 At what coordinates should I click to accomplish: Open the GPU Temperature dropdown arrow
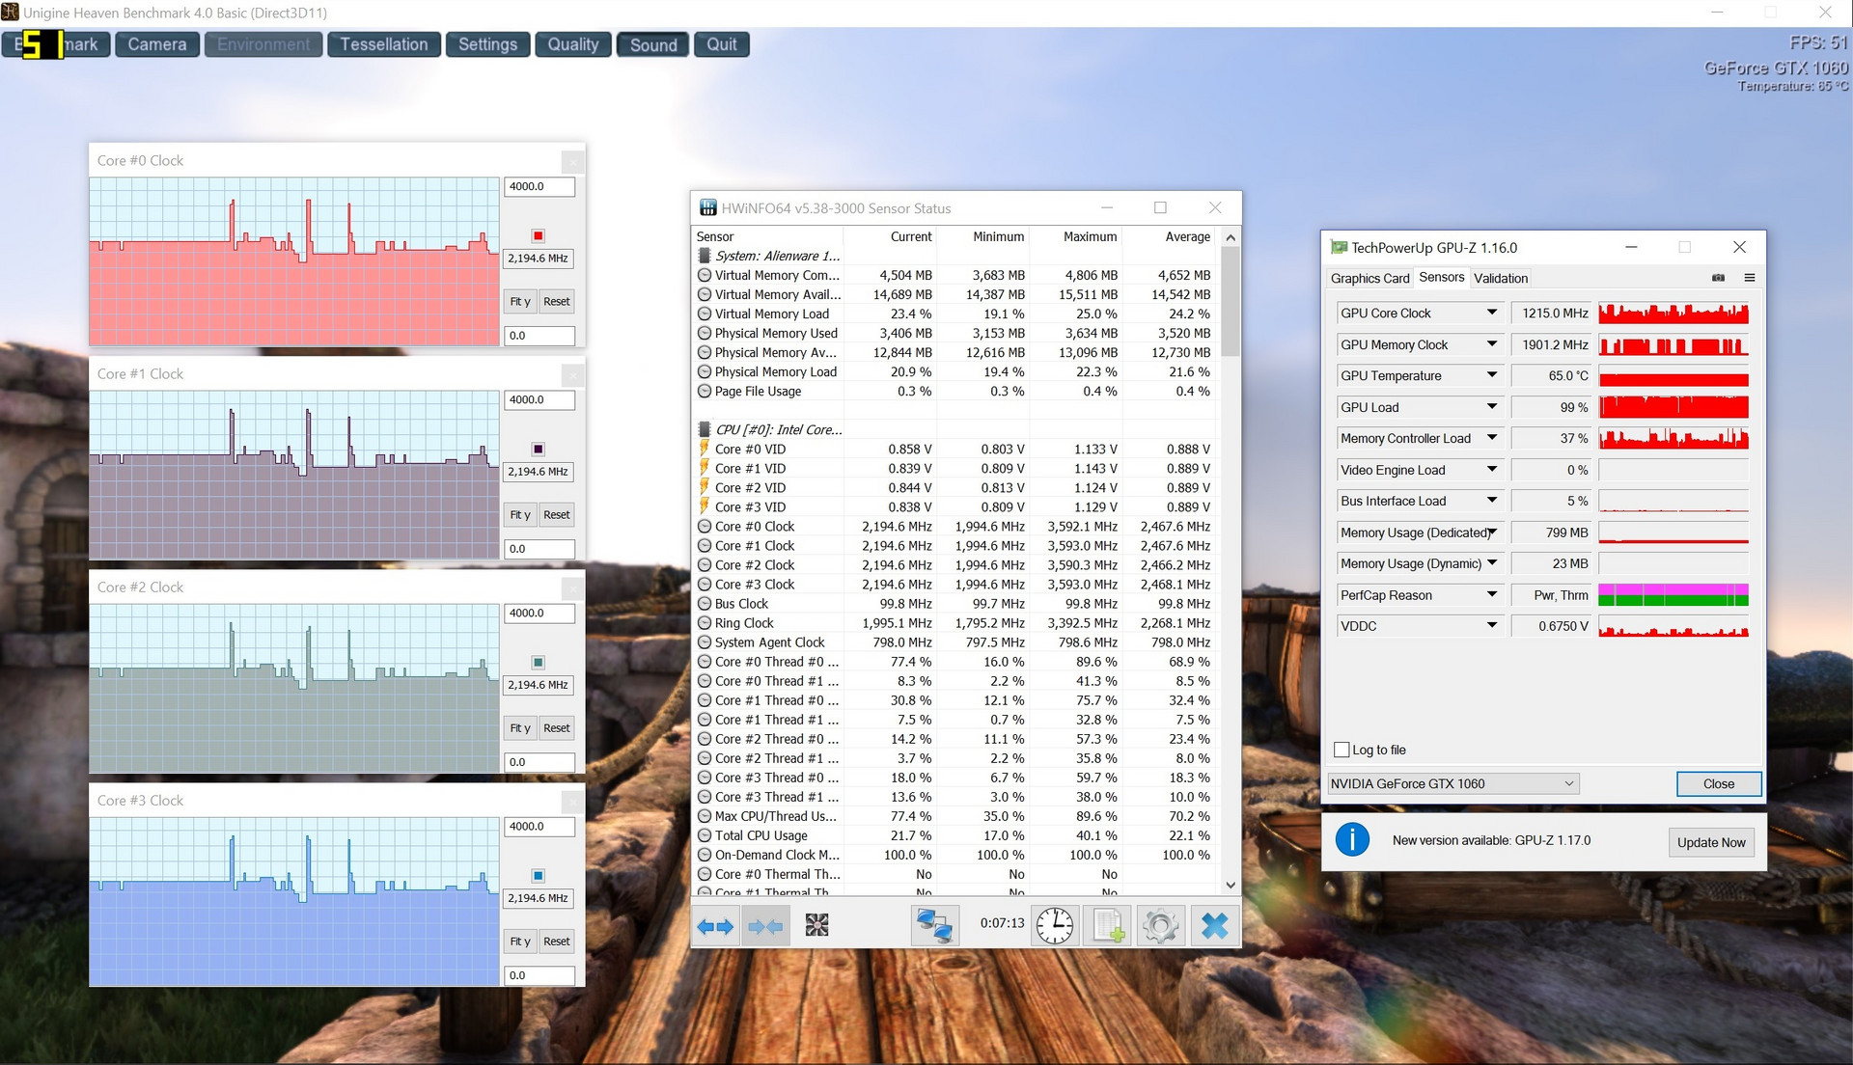coord(1492,375)
